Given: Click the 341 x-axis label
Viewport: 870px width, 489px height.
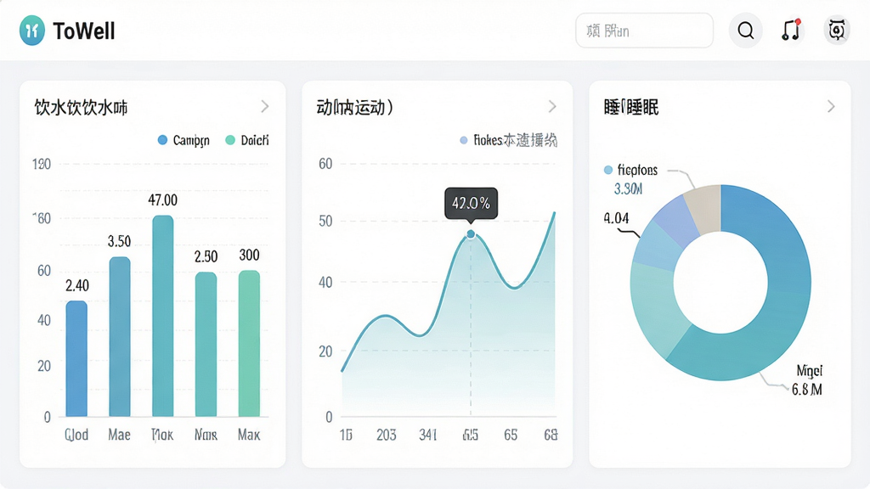Looking at the screenshot, I should coord(428,436).
